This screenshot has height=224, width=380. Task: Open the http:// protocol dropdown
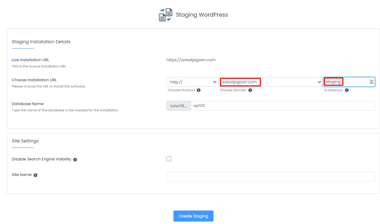(x=192, y=82)
